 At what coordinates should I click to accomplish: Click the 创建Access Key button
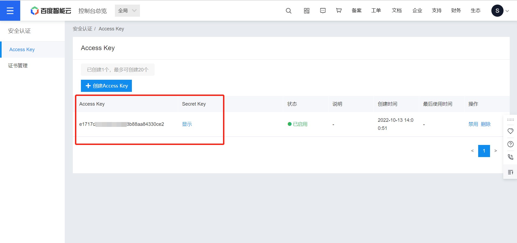click(106, 86)
